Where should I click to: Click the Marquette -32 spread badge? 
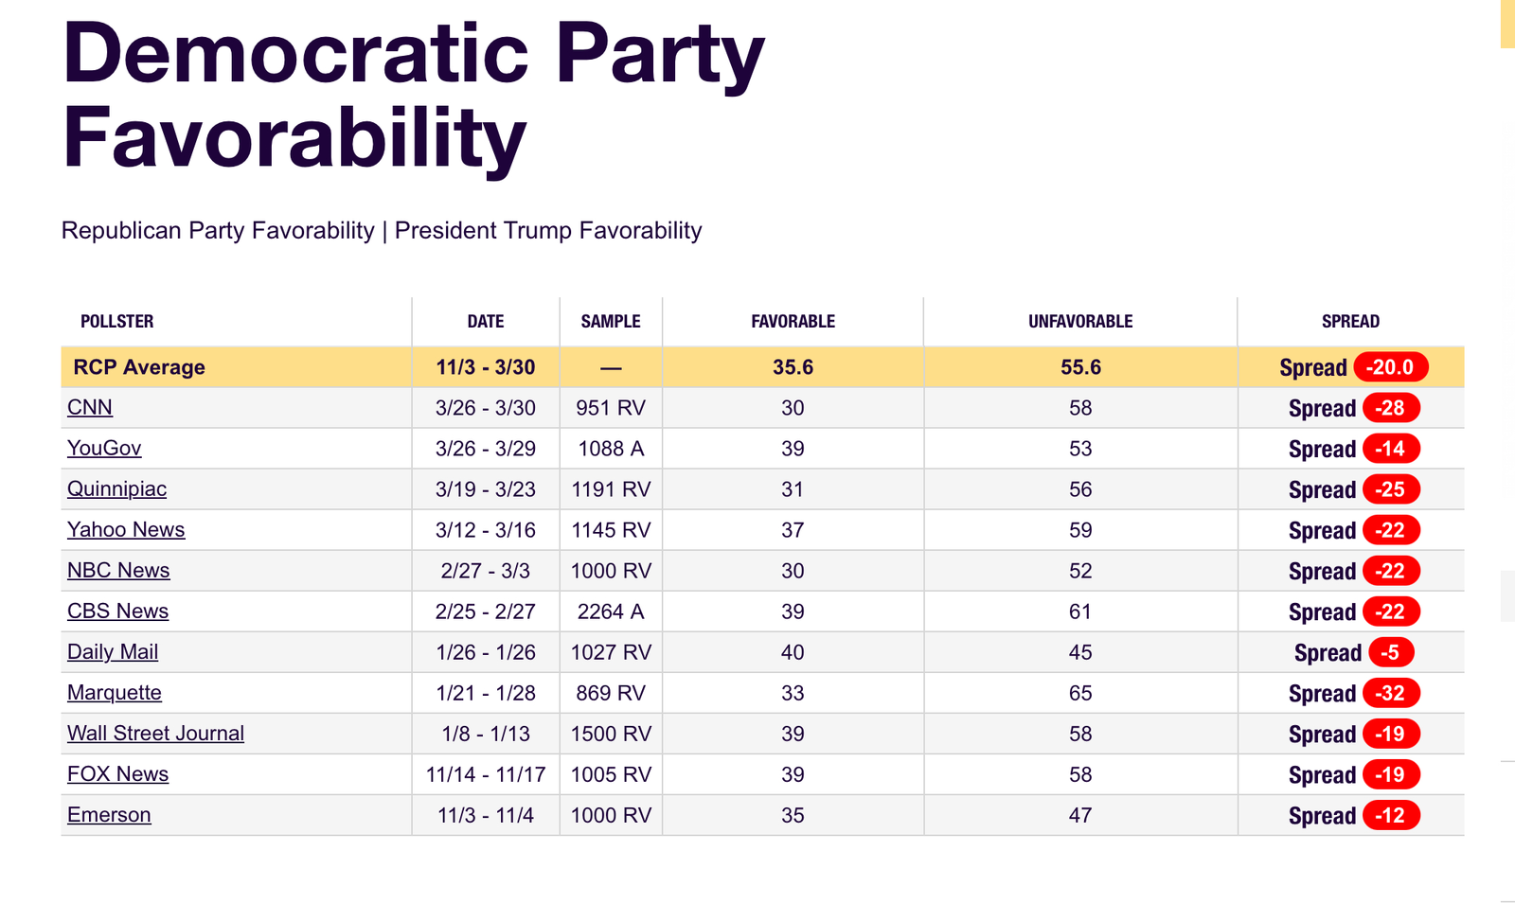pos(1390,693)
